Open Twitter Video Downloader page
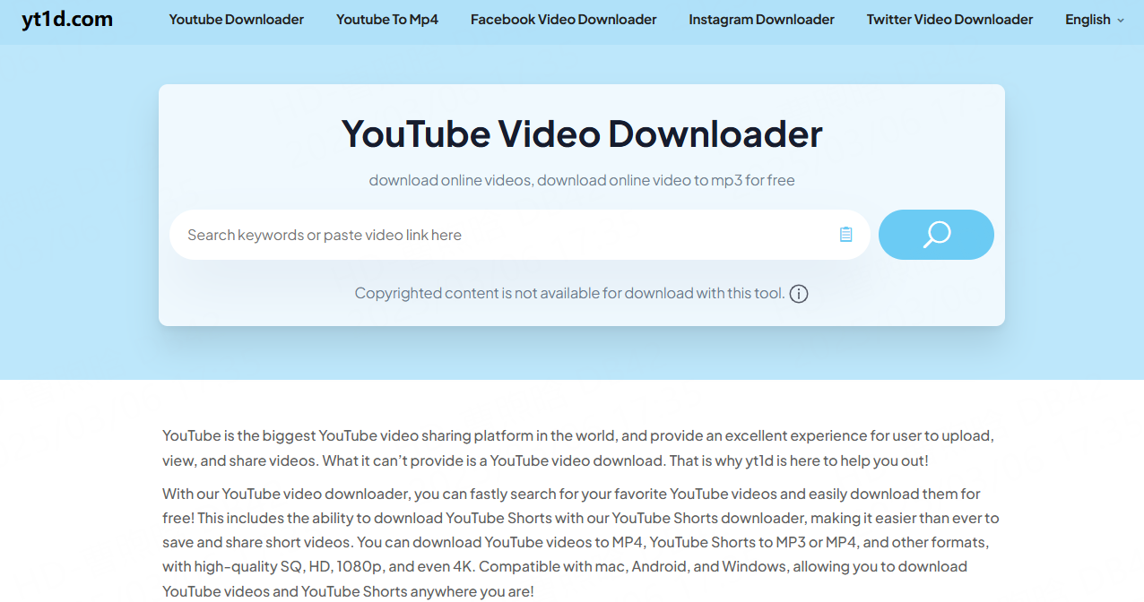Image resolution: width=1144 pixels, height=602 pixels. (x=949, y=20)
